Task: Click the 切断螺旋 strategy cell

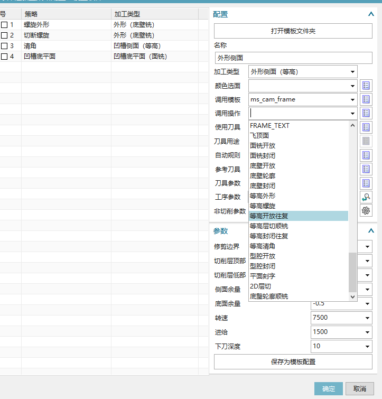Action: [66, 35]
